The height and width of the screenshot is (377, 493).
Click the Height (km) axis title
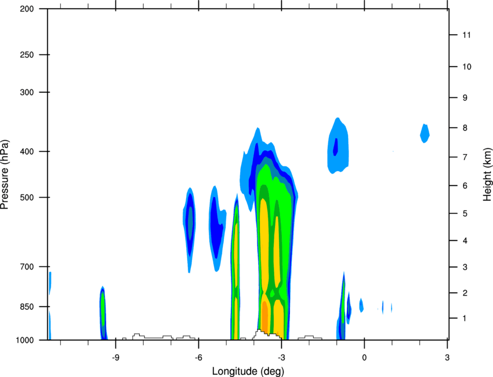click(x=487, y=175)
